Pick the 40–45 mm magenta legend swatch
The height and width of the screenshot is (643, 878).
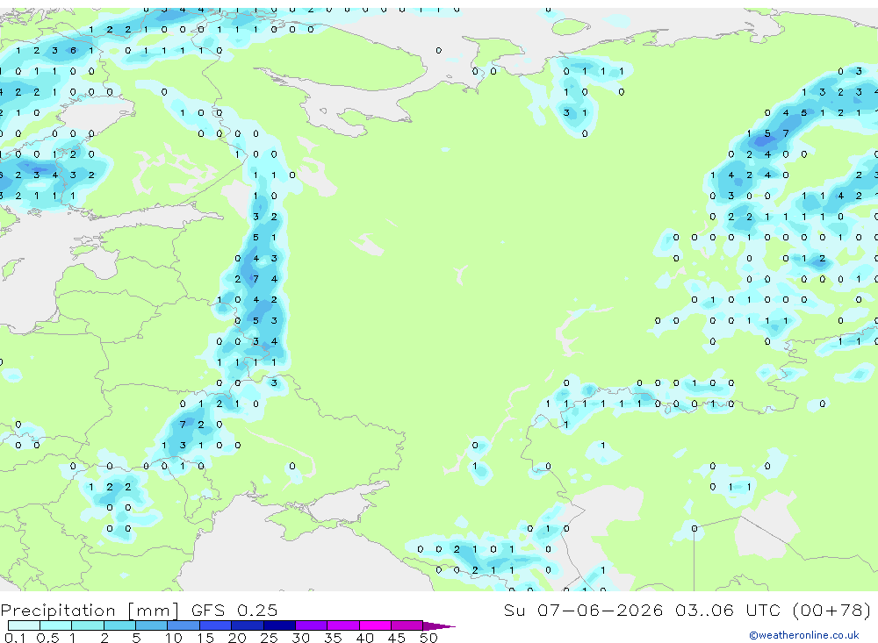375,625
